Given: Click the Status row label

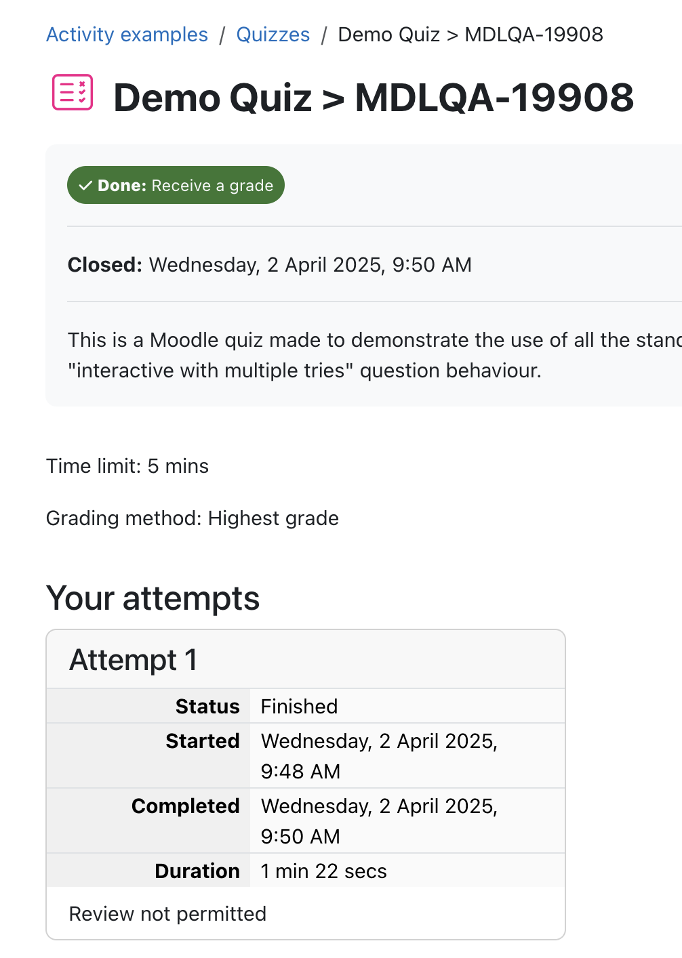Looking at the screenshot, I should pyautogui.click(x=207, y=707).
